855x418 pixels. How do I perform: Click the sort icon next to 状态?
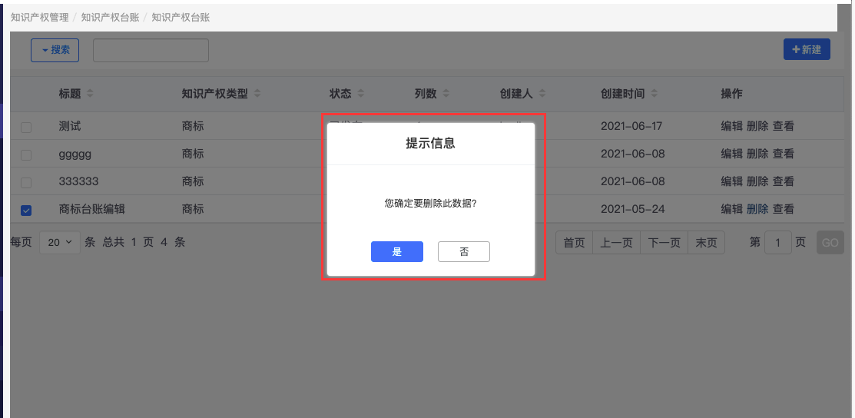coord(361,94)
